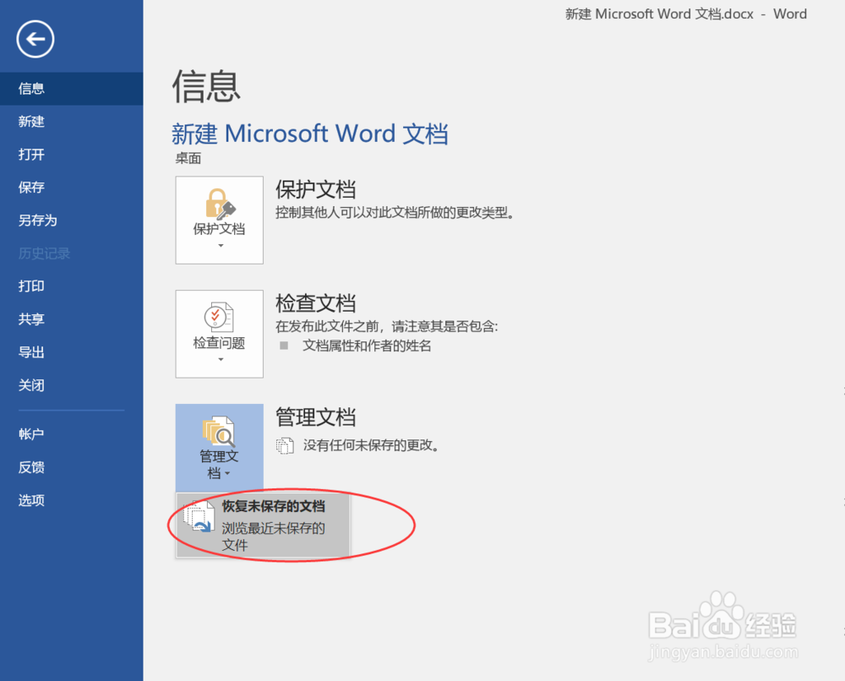This screenshot has height=681, width=845.
Task: Click the 保护文档 lock and key icon
Action: point(220,204)
